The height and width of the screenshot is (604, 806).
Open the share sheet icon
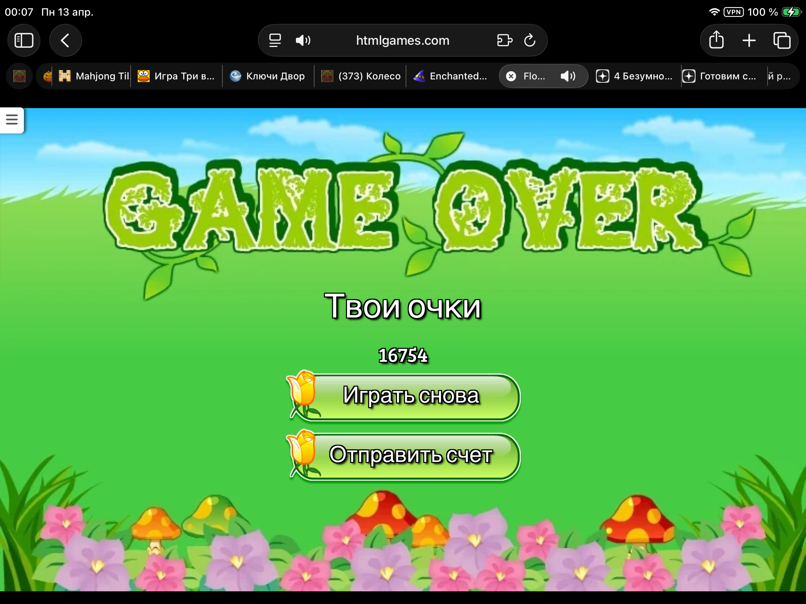click(x=716, y=40)
